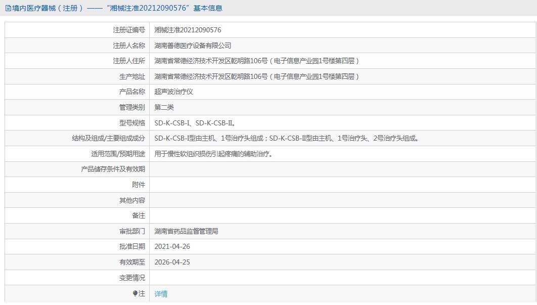Select the approval date 2021-04-26
This screenshot has width=537, height=305.
coord(172,247)
